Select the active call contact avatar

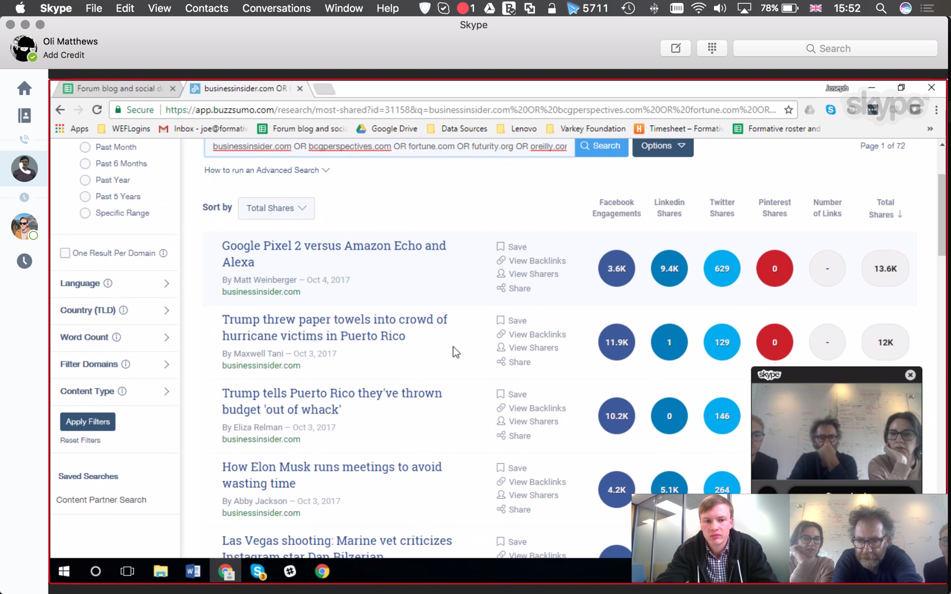point(24,168)
